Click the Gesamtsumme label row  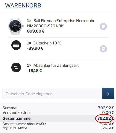pos(58,118)
